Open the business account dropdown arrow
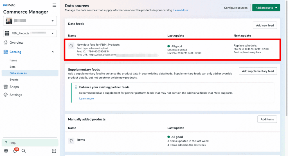The image size is (288, 156). click(x=53, y=21)
